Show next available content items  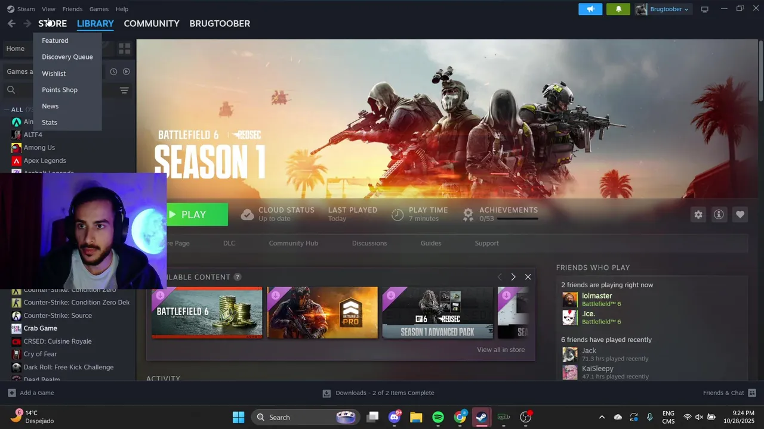click(x=513, y=277)
